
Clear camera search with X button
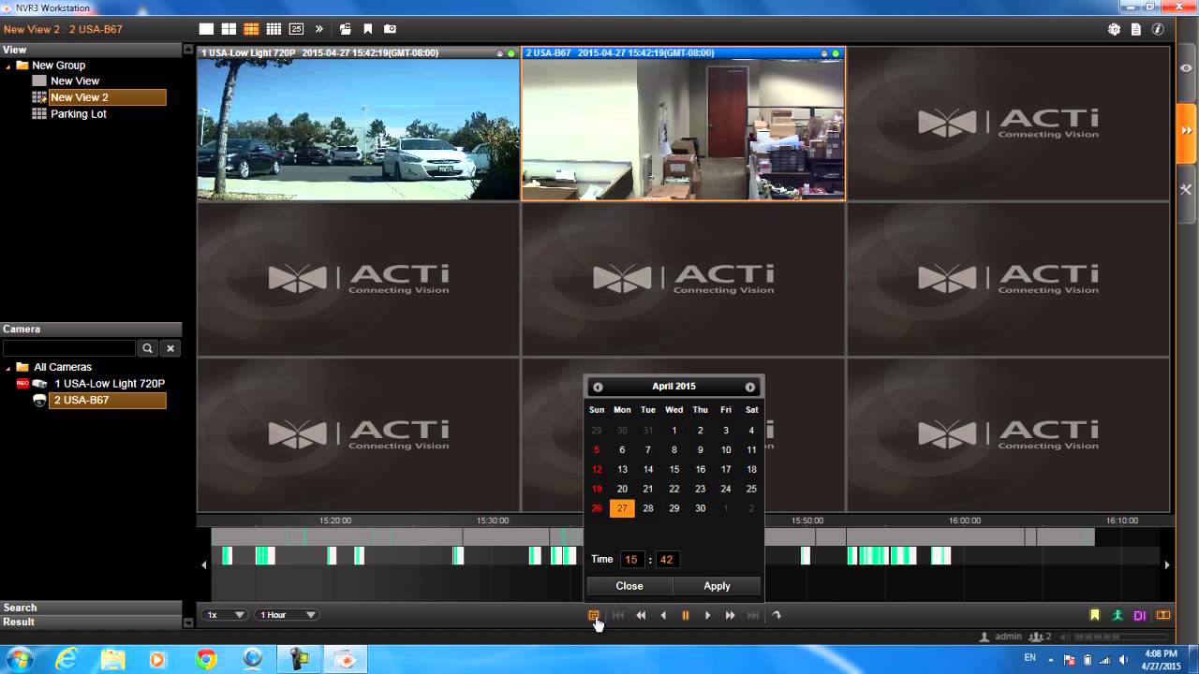[x=170, y=348]
